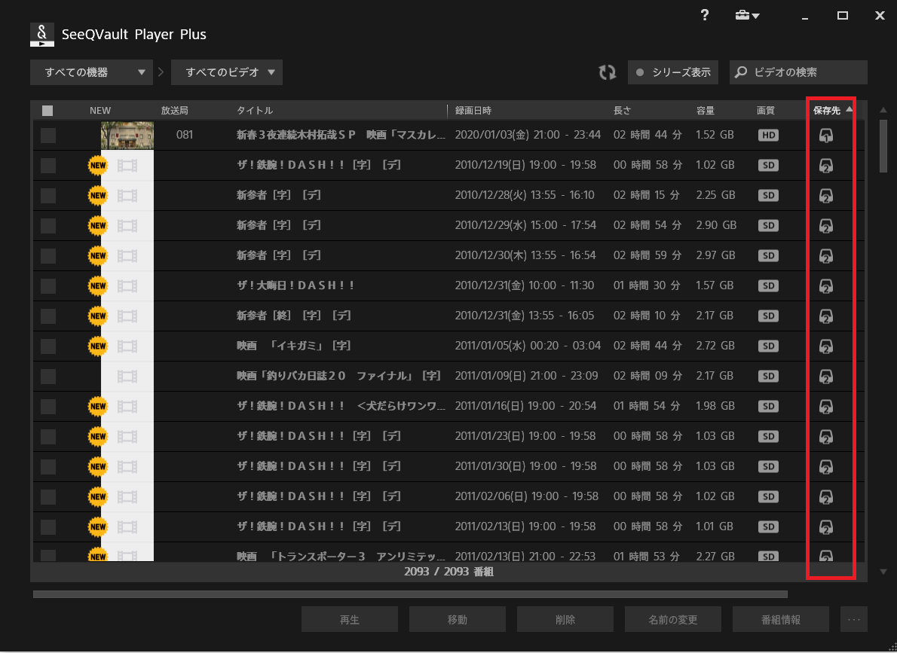This screenshot has width=897, height=653.
Task: Click SD badge for ザ!大晦日!DASH!! row
Action: [768, 286]
